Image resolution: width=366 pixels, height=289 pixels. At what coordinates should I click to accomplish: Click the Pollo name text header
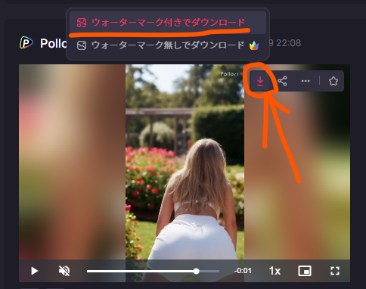54,43
